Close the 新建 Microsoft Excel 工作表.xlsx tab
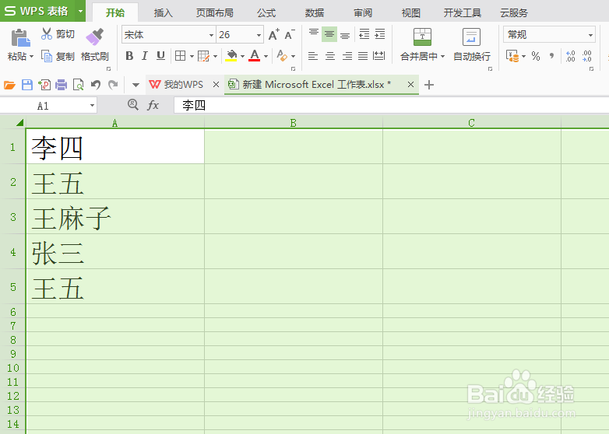Screen dimensions: 609x434 pyautogui.click(x=410, y=84)
